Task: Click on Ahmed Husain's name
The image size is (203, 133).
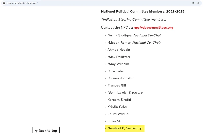Action: 119,50
